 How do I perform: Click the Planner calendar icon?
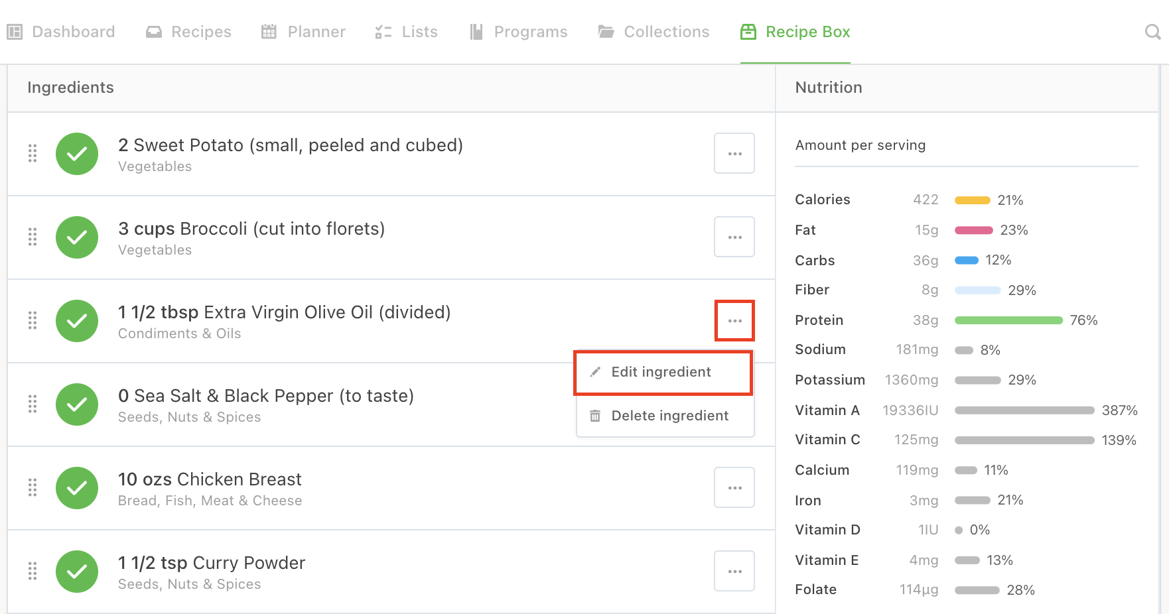pos(269,32)
